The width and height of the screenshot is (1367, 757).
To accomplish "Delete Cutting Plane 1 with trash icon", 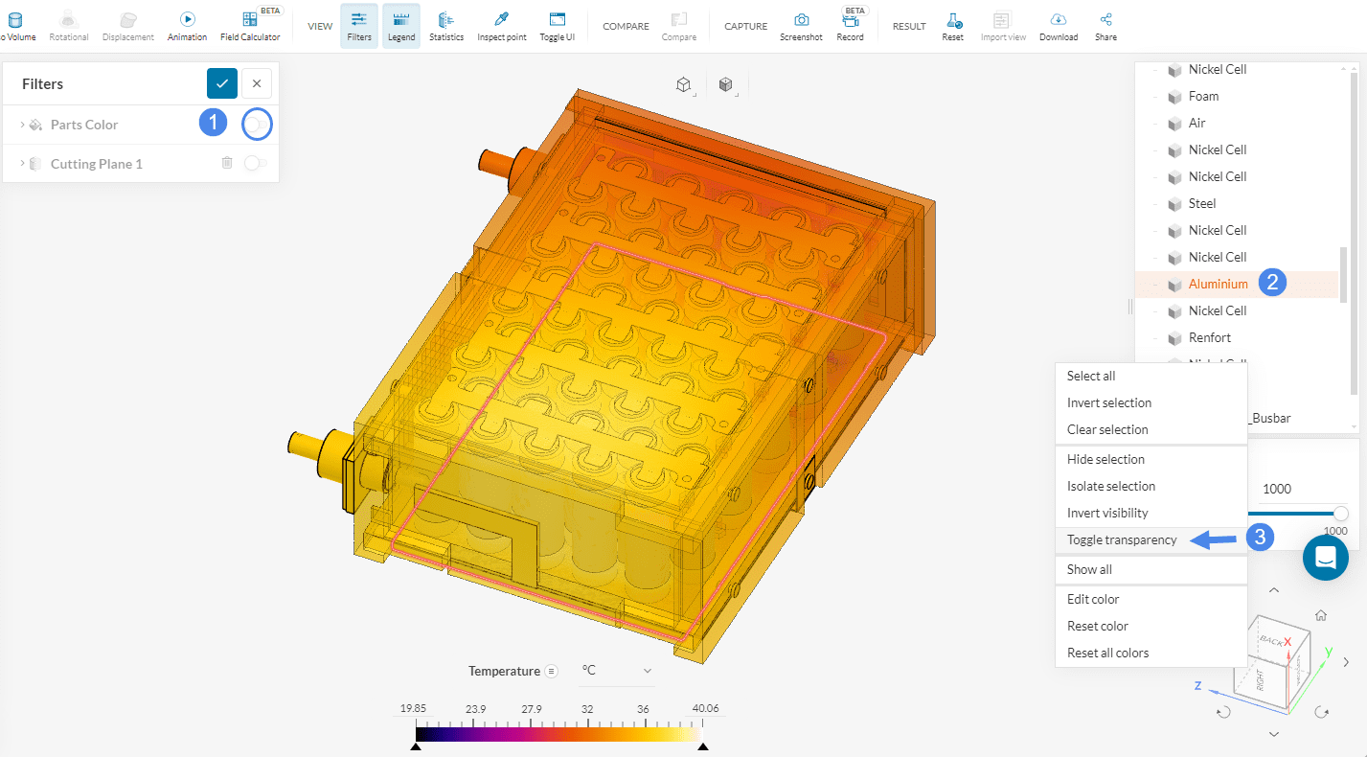I will [x=227, y=163].
